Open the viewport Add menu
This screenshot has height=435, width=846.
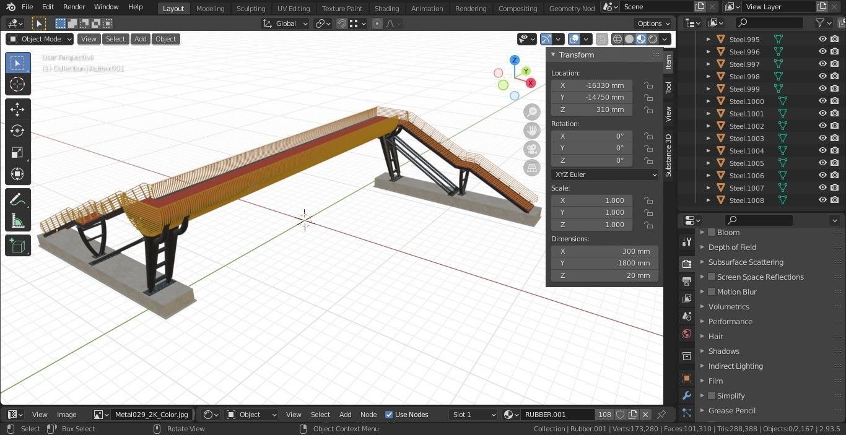pyautogui.click(x=141, y=39)
